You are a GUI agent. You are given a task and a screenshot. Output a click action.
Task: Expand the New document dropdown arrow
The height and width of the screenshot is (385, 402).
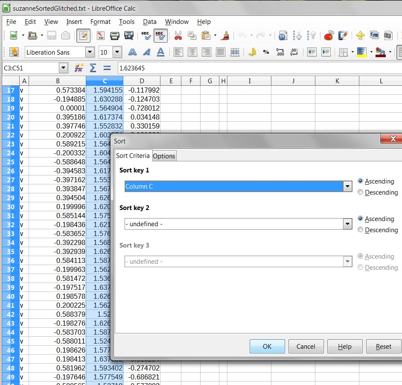click(x=23, y=35)
